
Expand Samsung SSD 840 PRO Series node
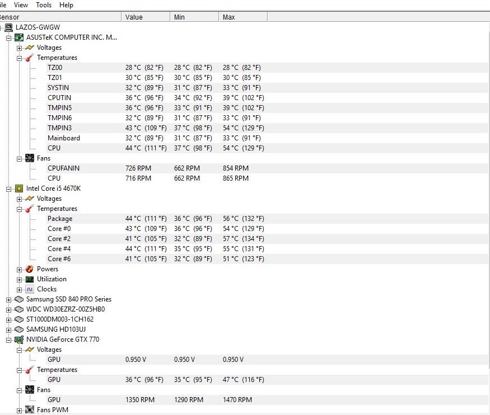9,300
